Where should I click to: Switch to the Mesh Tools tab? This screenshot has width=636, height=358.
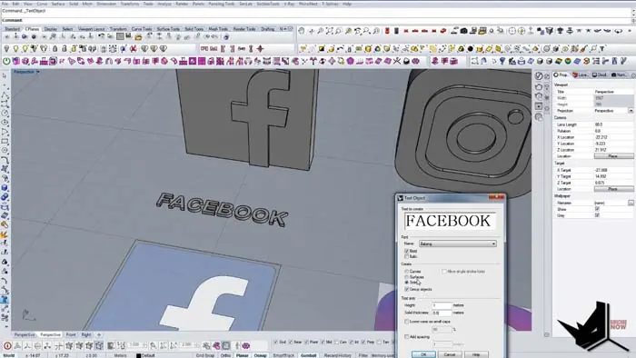[218, 29]
